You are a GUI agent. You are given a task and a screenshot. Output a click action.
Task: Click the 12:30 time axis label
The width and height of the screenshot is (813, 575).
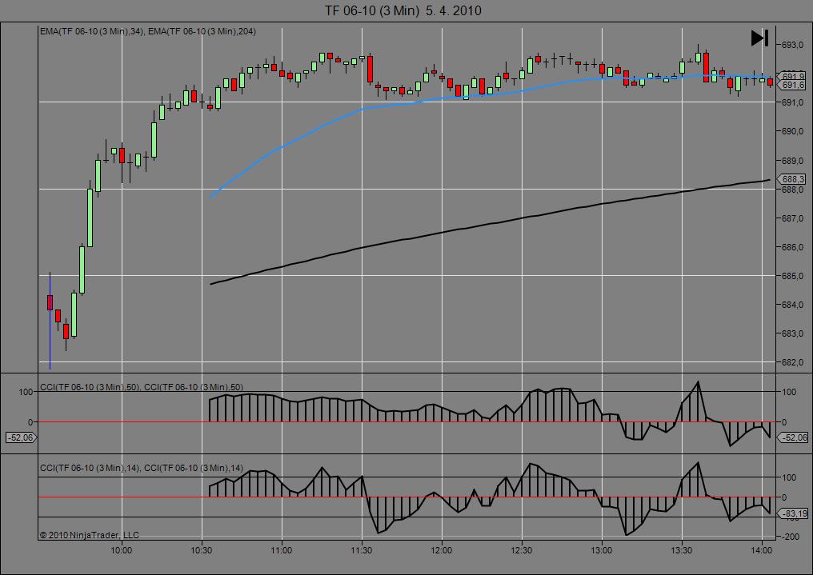pyautogui.click(x=521, y=550)
